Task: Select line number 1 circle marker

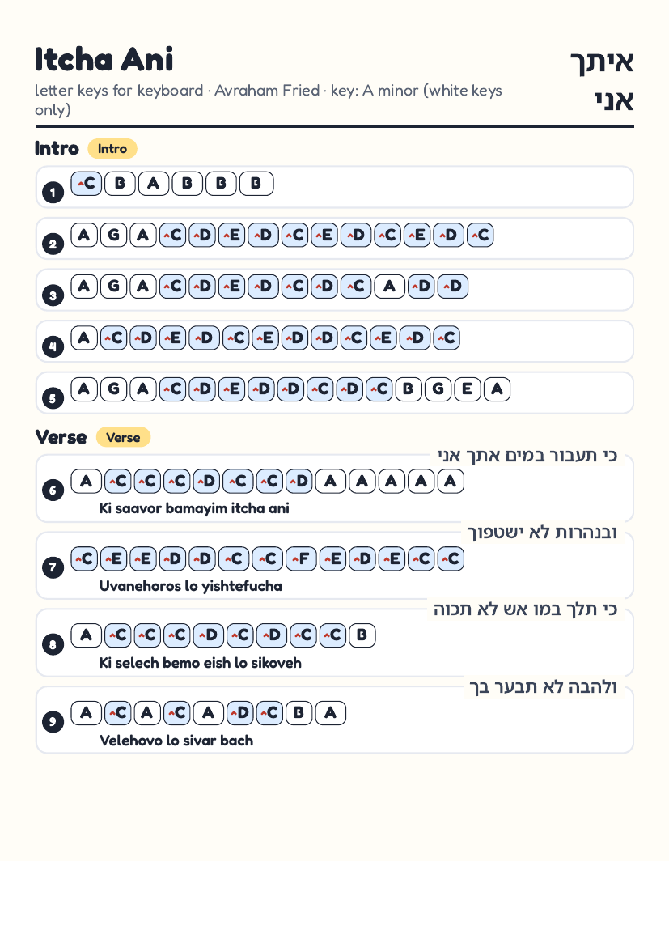Action: [x=53, y=193]
